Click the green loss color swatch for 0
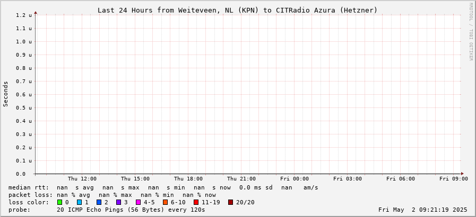 (x=59, y=202)
